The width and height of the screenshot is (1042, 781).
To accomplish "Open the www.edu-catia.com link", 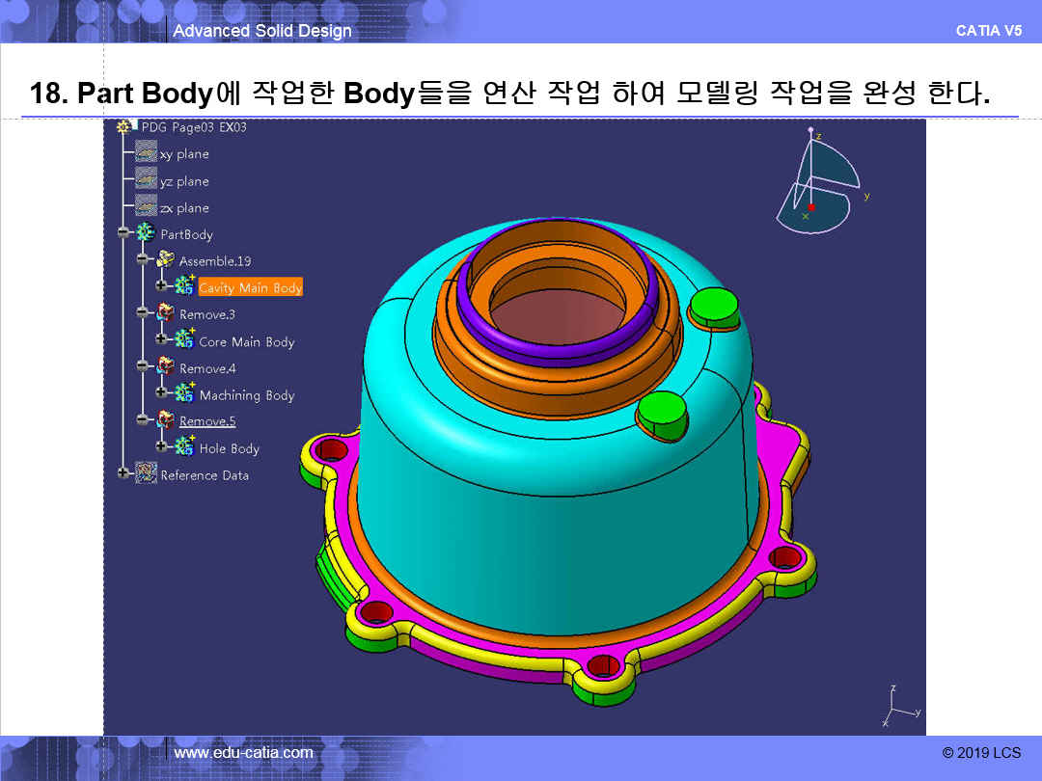I will pos(243,752).
